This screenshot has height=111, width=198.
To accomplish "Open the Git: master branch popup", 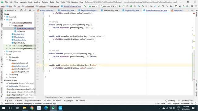I will point(185,104).
